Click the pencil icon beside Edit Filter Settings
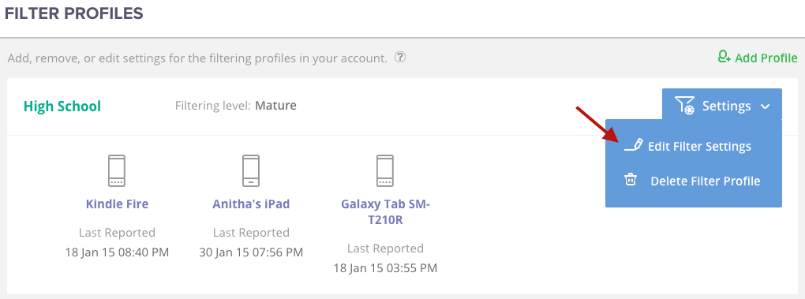The image size is (805, 299). 633,146
